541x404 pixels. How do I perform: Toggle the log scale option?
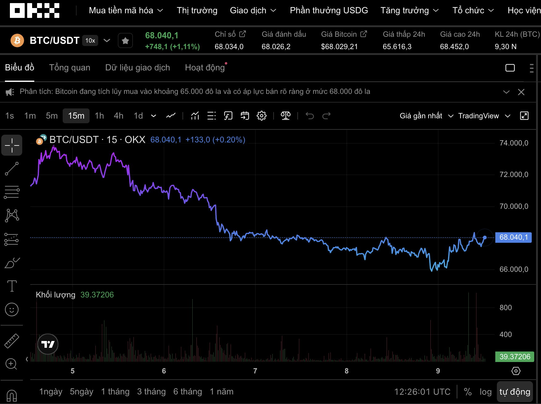pyautogui.click(x=485, y=392)
